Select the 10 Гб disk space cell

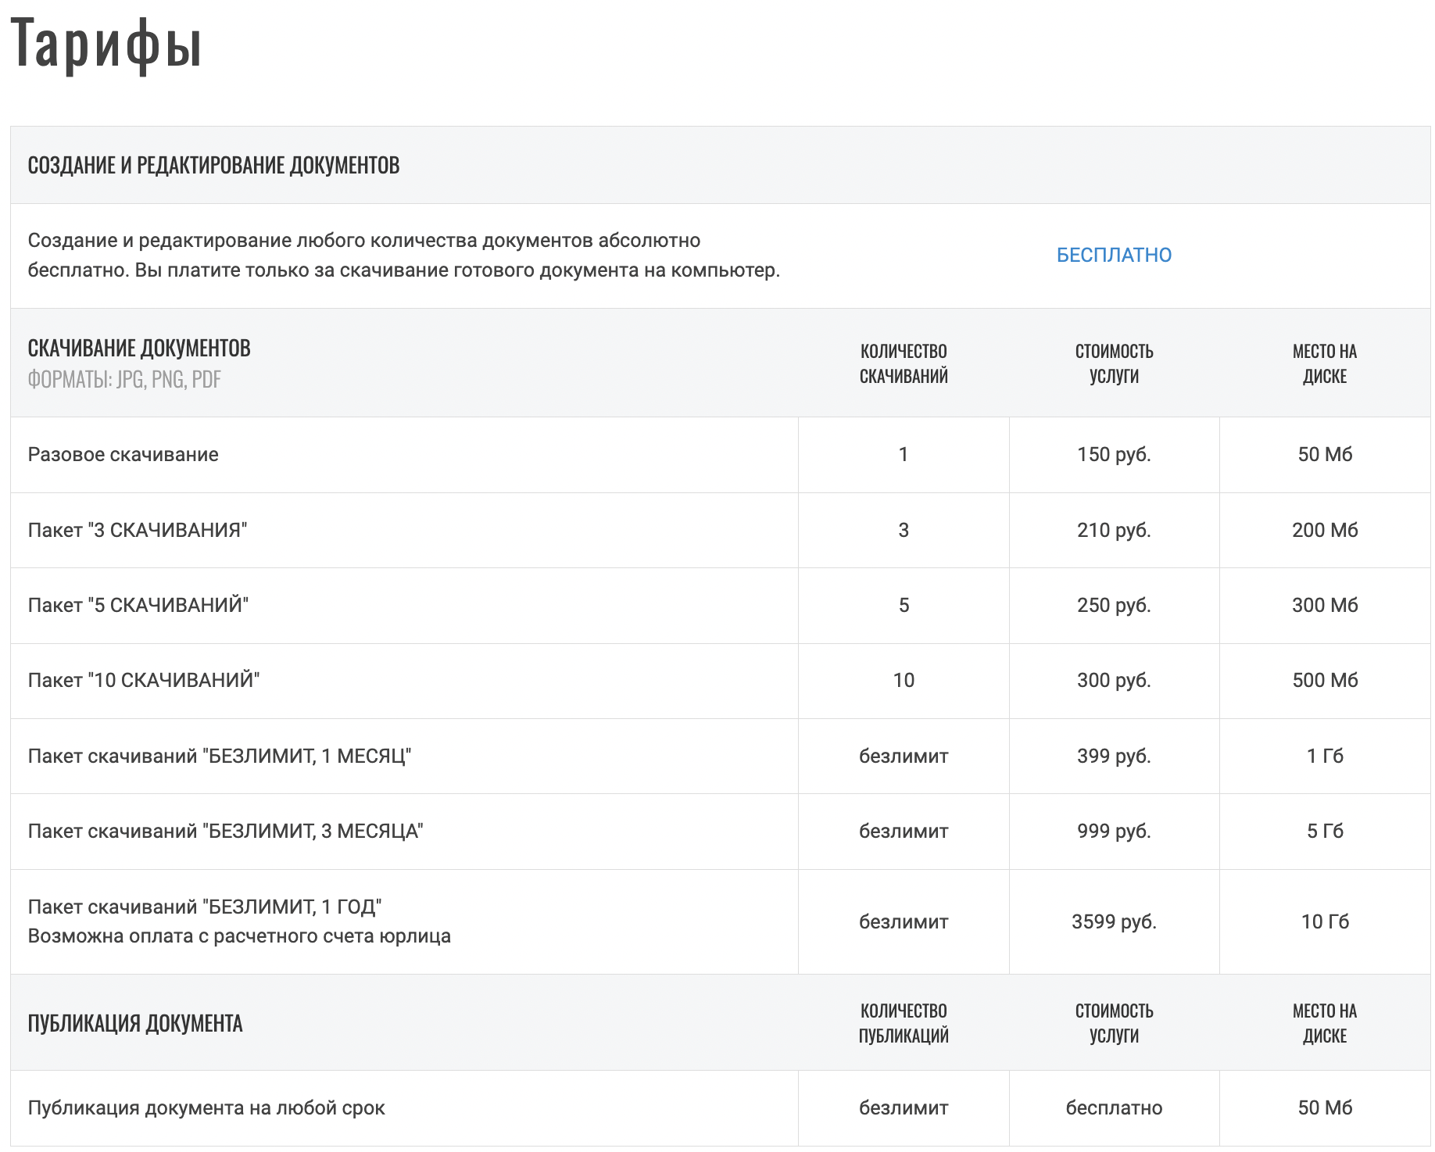(x=1324, y=921)
